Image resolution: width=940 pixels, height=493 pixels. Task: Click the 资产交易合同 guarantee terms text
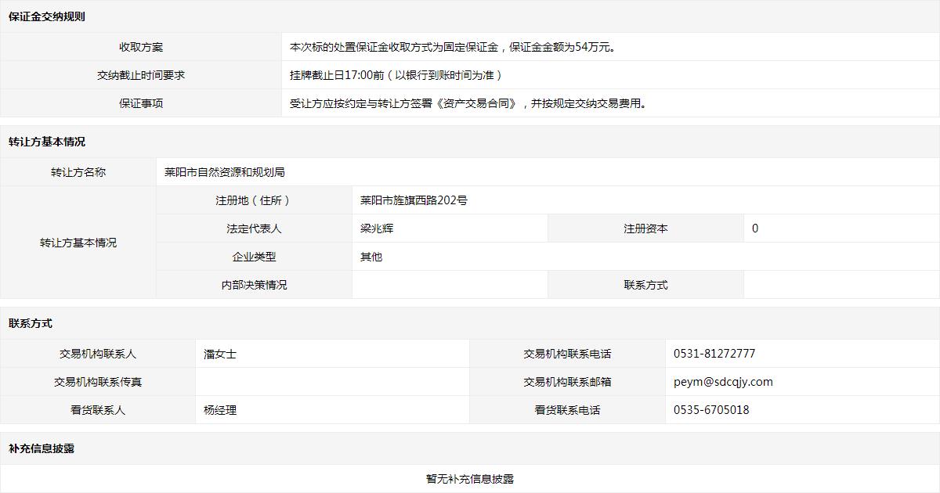click(468, 103)
